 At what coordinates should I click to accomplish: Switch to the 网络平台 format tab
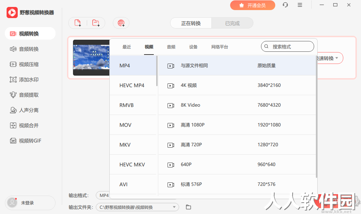(x=220, y=47)
